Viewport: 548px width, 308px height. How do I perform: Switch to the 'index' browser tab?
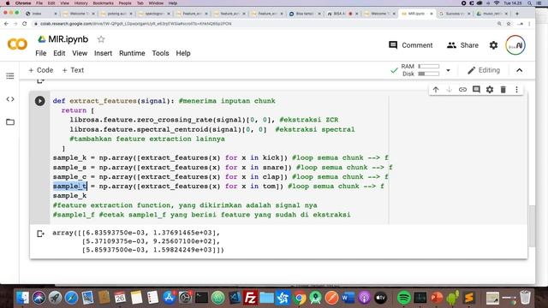click(41, 14)
